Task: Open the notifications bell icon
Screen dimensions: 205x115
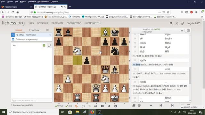Action: tap(182, 23)
